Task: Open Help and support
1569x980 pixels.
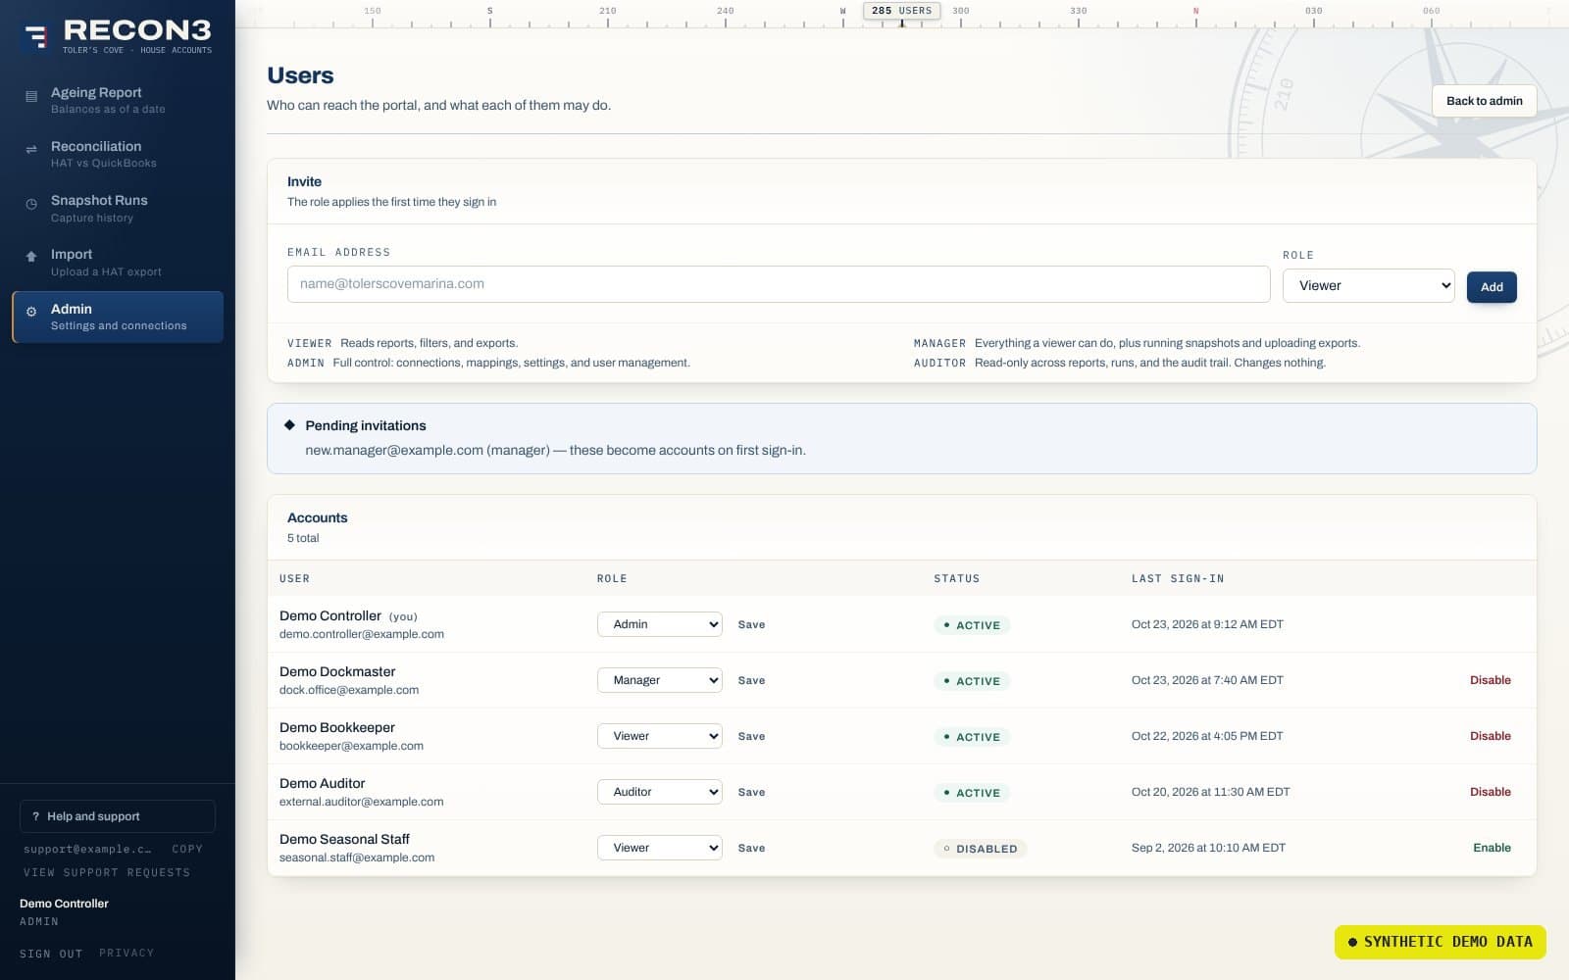Action: click(118, 816)
